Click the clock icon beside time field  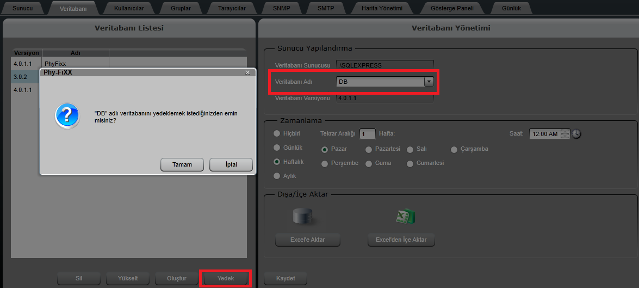click(x=576, y=134)
